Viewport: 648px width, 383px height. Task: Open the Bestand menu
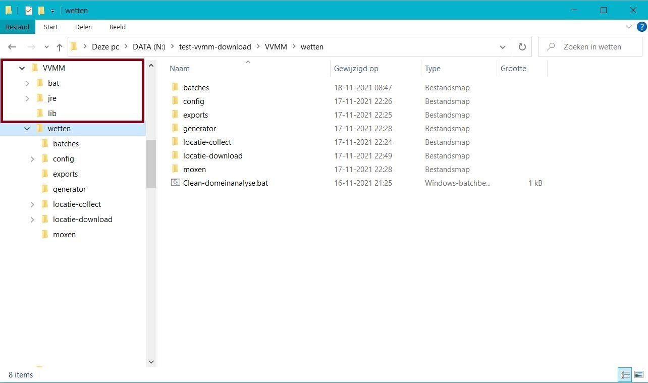pyautogui.click(x=18, y=27)
